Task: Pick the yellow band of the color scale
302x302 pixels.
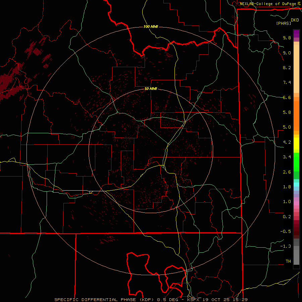Action: (296, 144)
